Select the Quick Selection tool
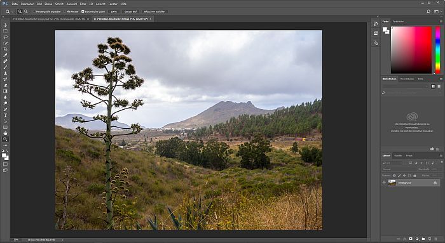The height and width of the screenshot is (243, 445). click(5, 43)
